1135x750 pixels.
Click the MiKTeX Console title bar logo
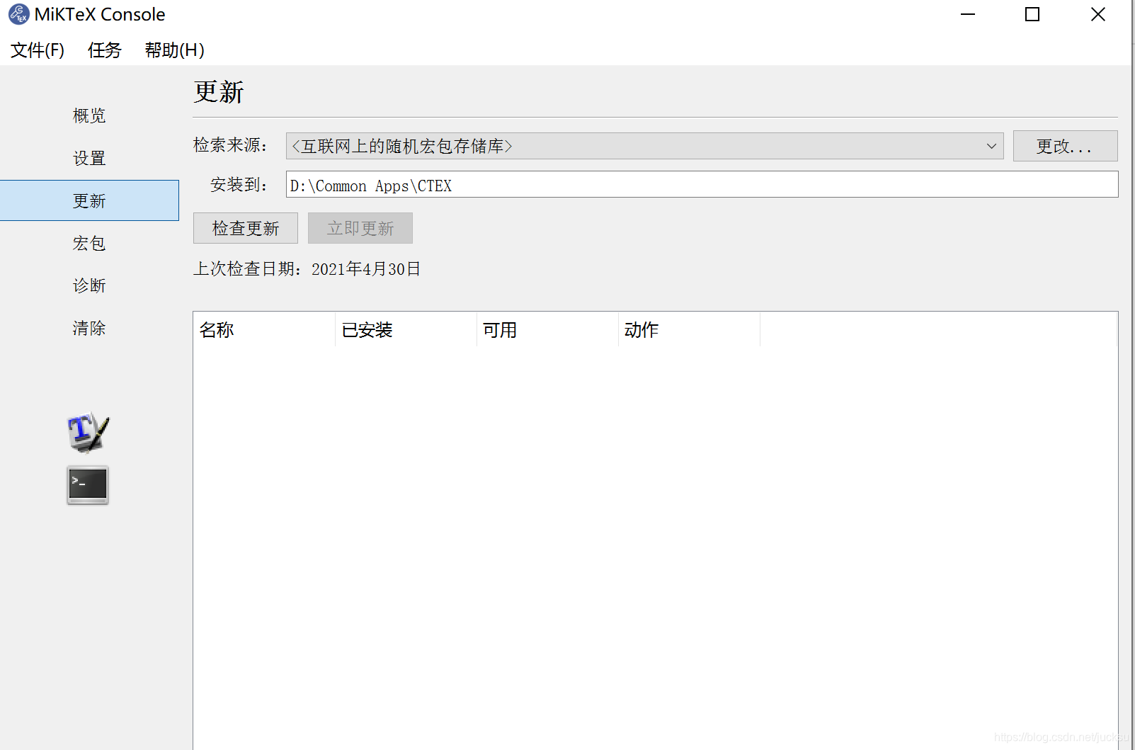pyautogui.click(x=19, y=14)
